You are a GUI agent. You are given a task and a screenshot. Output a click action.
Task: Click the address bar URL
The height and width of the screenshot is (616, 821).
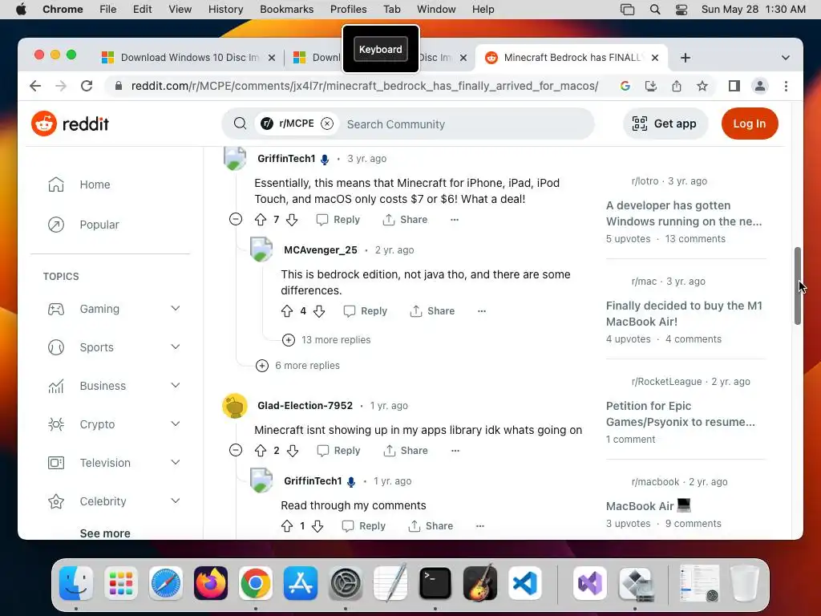point(365,86)
